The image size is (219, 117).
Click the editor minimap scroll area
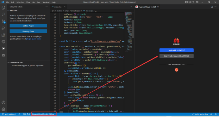(x=128, y=32)
